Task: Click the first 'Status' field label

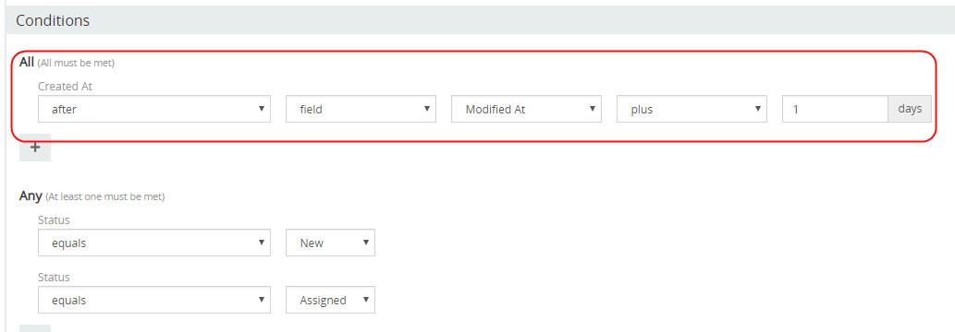Action: click(54, 220)
